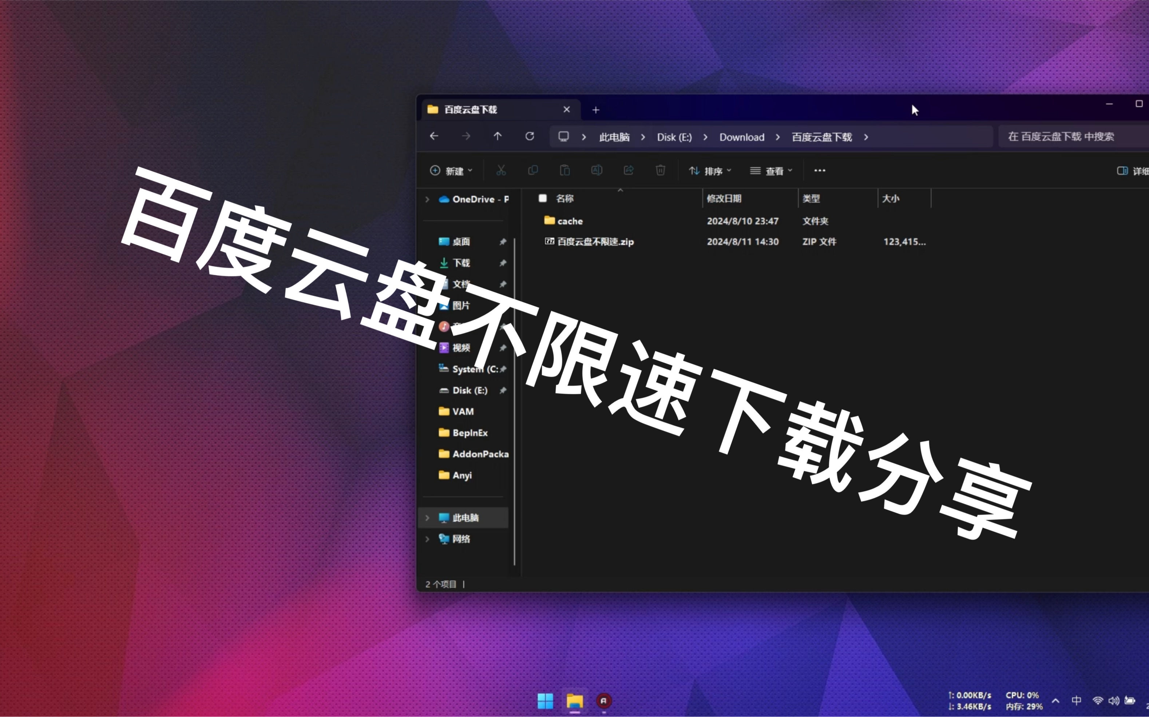This screenshot has height=717, width=1149.
Task: Open the 查看 view dropdown
Action: (771, 171)
